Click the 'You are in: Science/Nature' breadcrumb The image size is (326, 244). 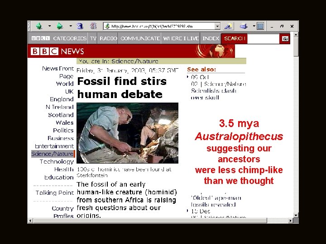pyautogui.click(x=161, y=61)
